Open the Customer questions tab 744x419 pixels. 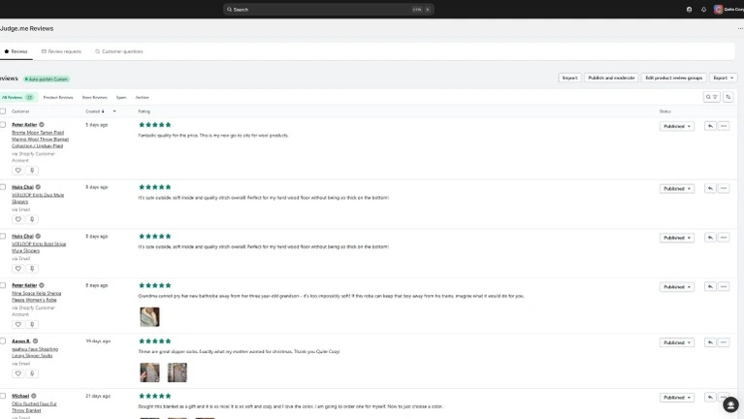pos(118,51)
